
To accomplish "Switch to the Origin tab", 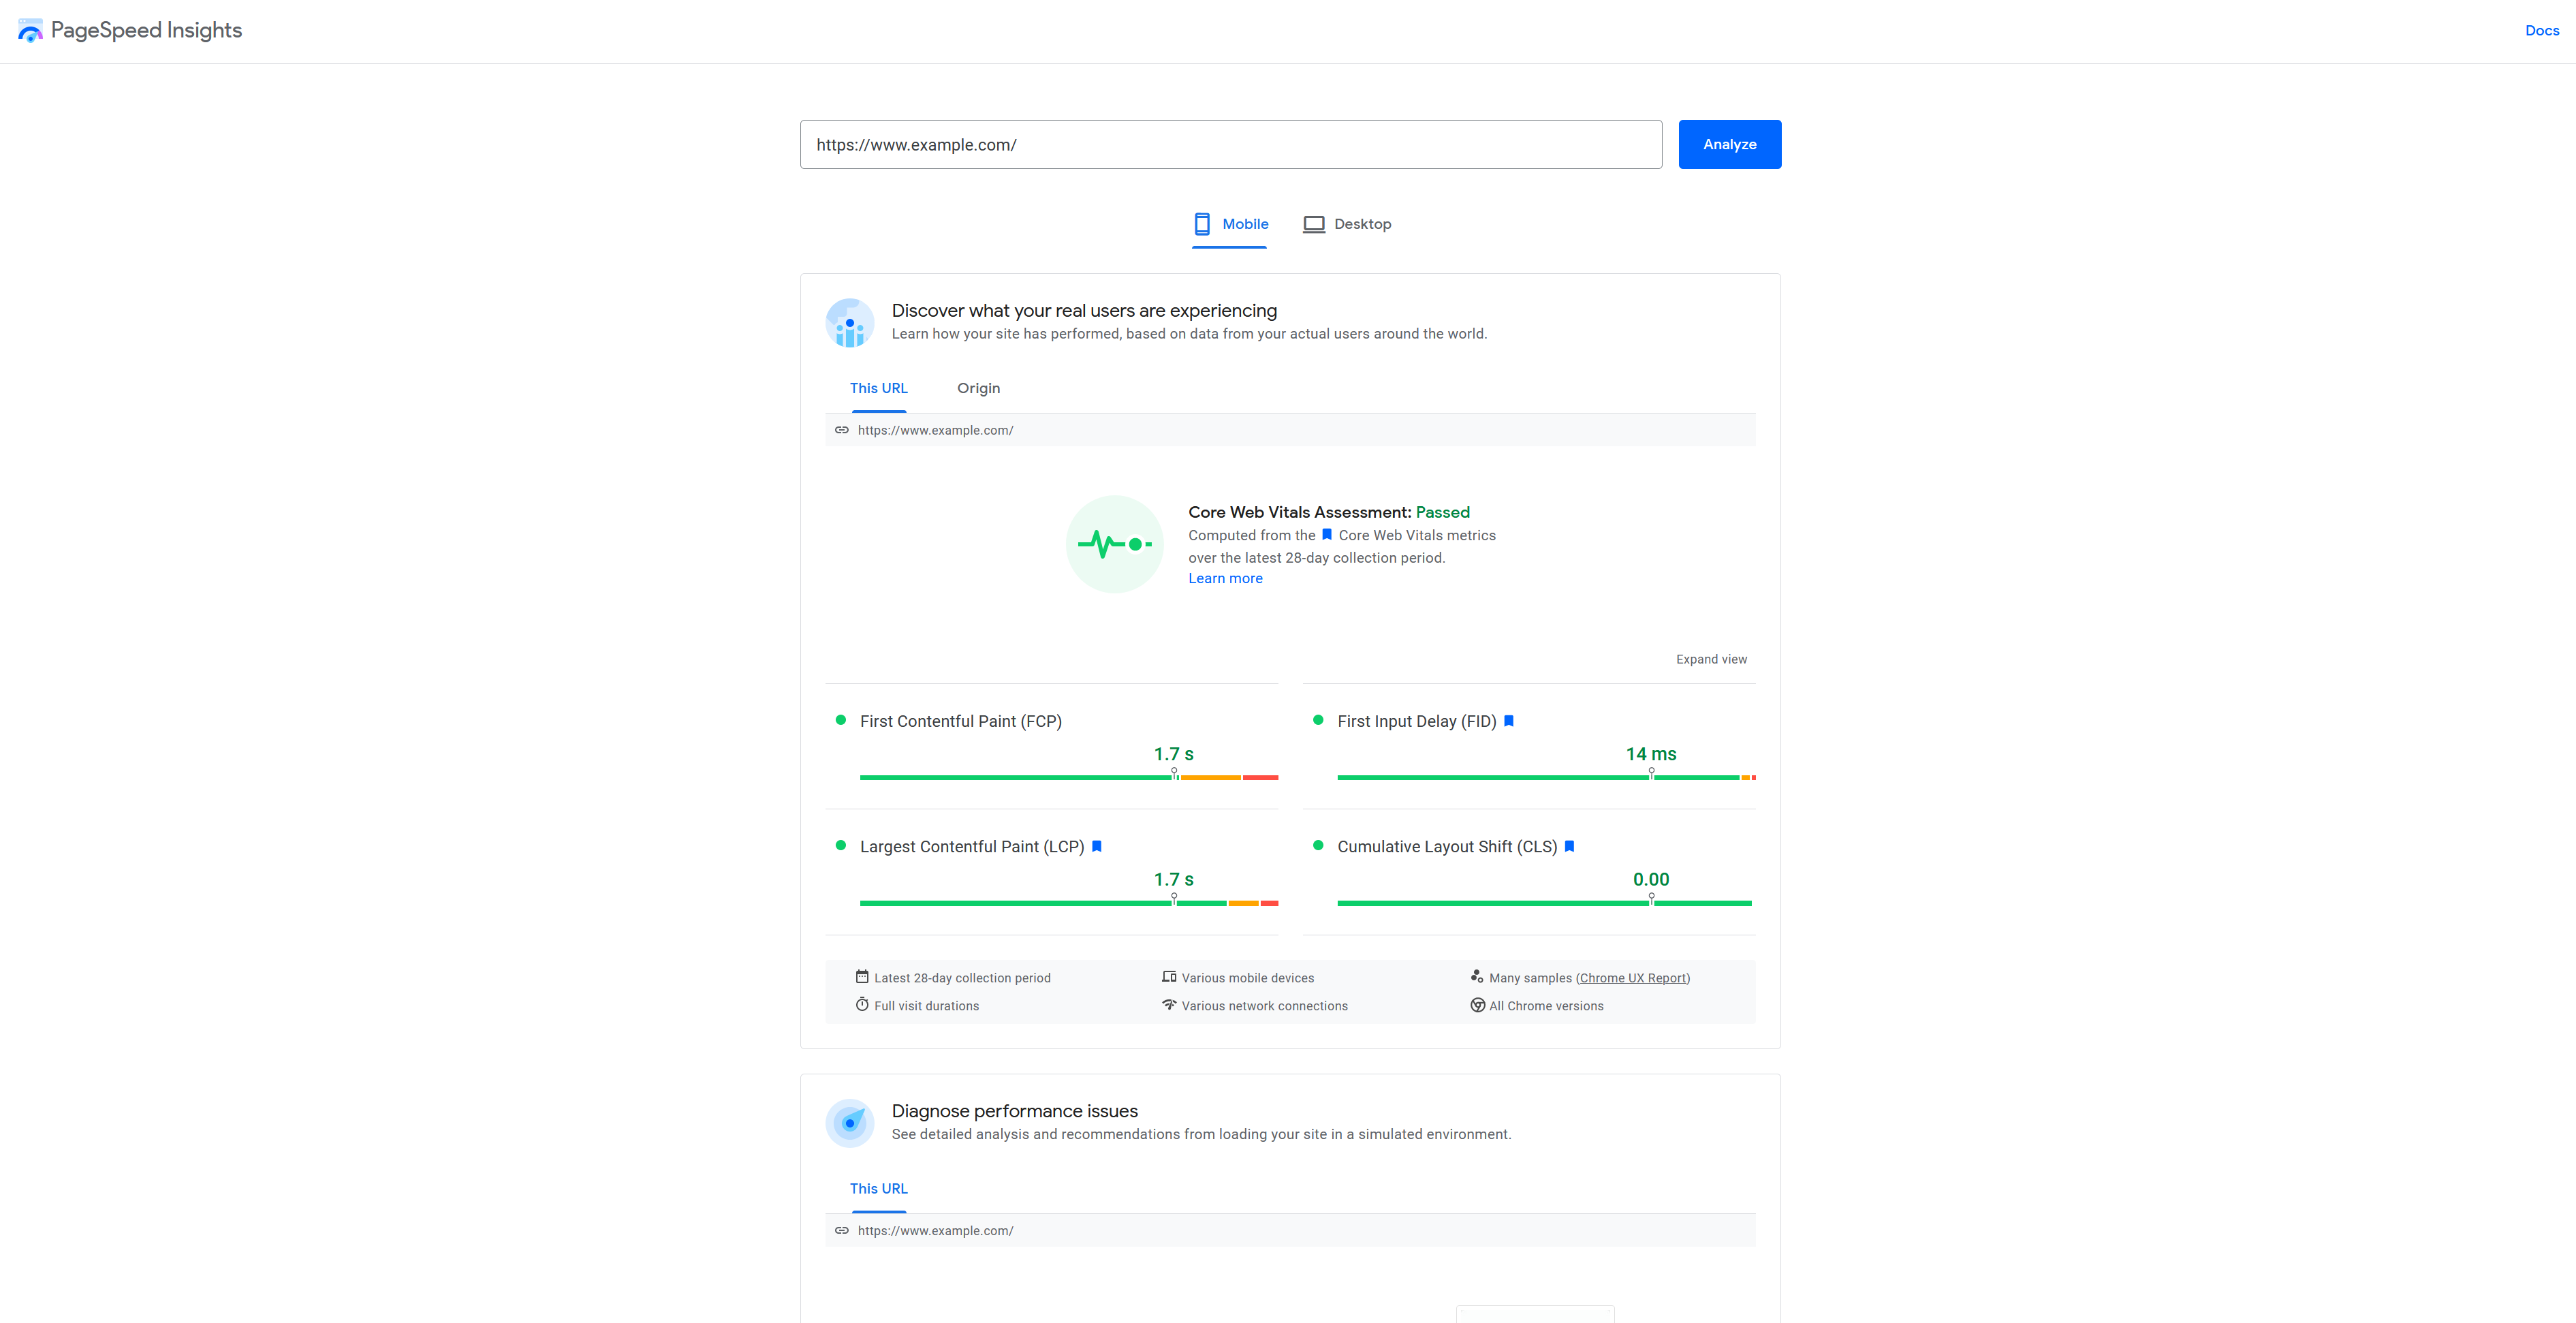I will [978, 388].
